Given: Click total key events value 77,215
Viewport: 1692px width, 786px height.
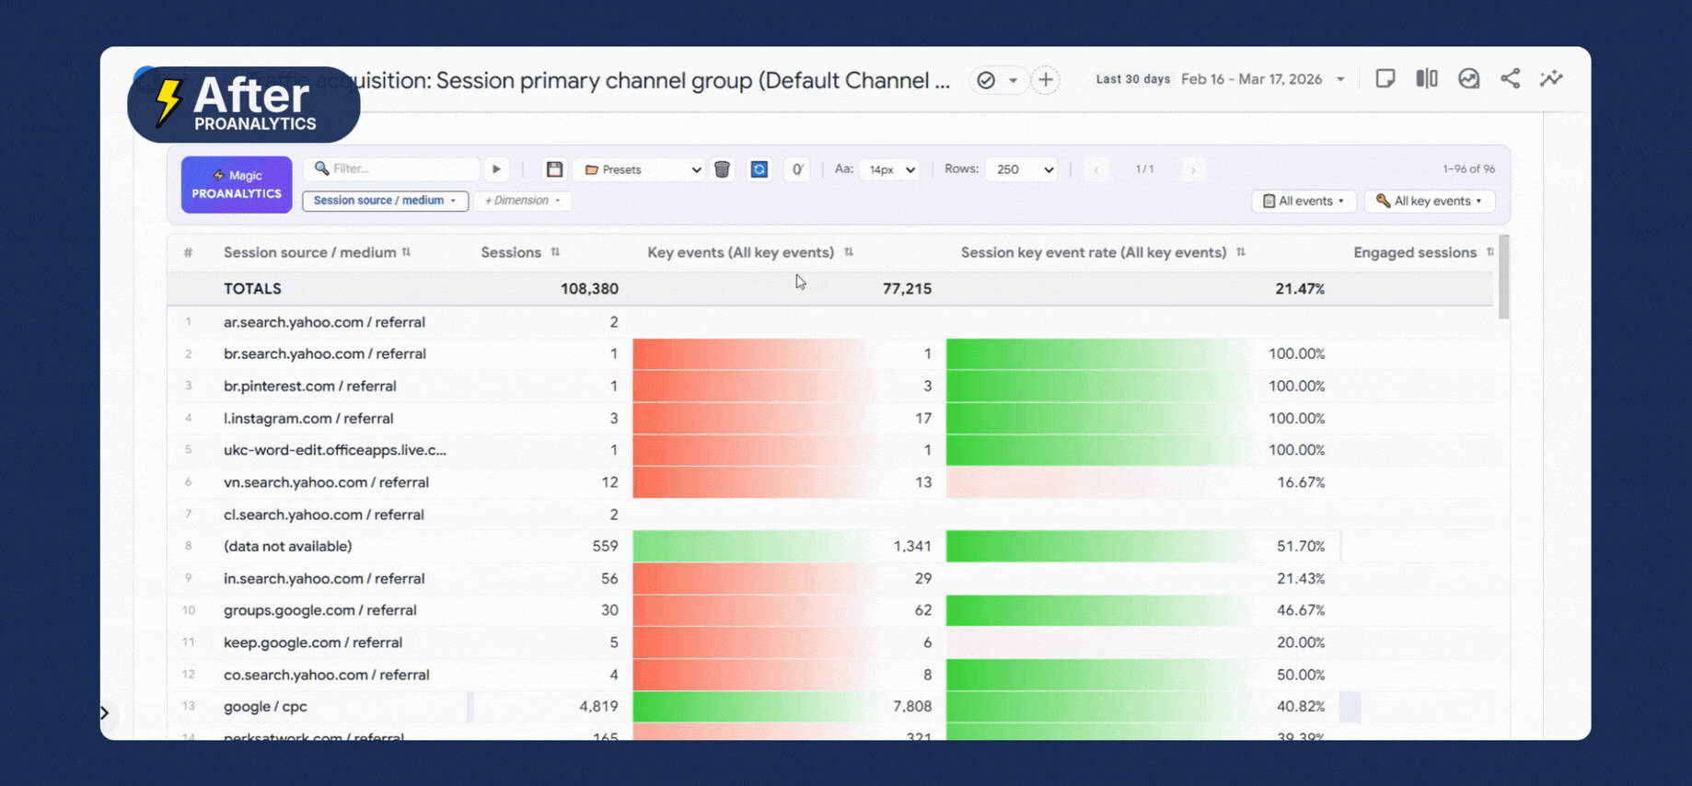Looking at the screenshot, I should coord(907,289).
